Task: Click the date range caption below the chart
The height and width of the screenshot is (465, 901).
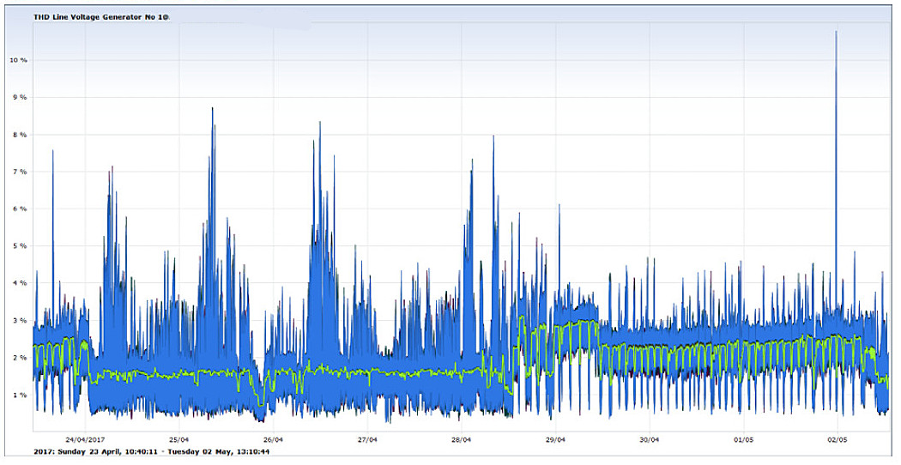Action: [x=151, y=452]
